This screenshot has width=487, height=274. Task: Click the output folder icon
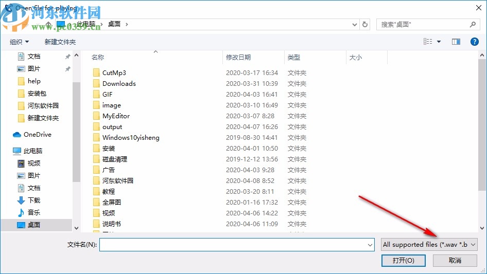pos(96,127)
